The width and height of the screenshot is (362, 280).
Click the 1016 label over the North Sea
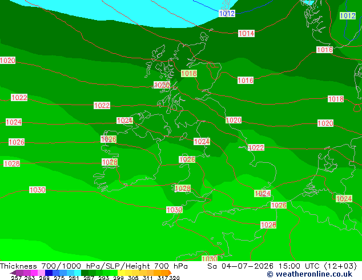(x=246, y=81)
